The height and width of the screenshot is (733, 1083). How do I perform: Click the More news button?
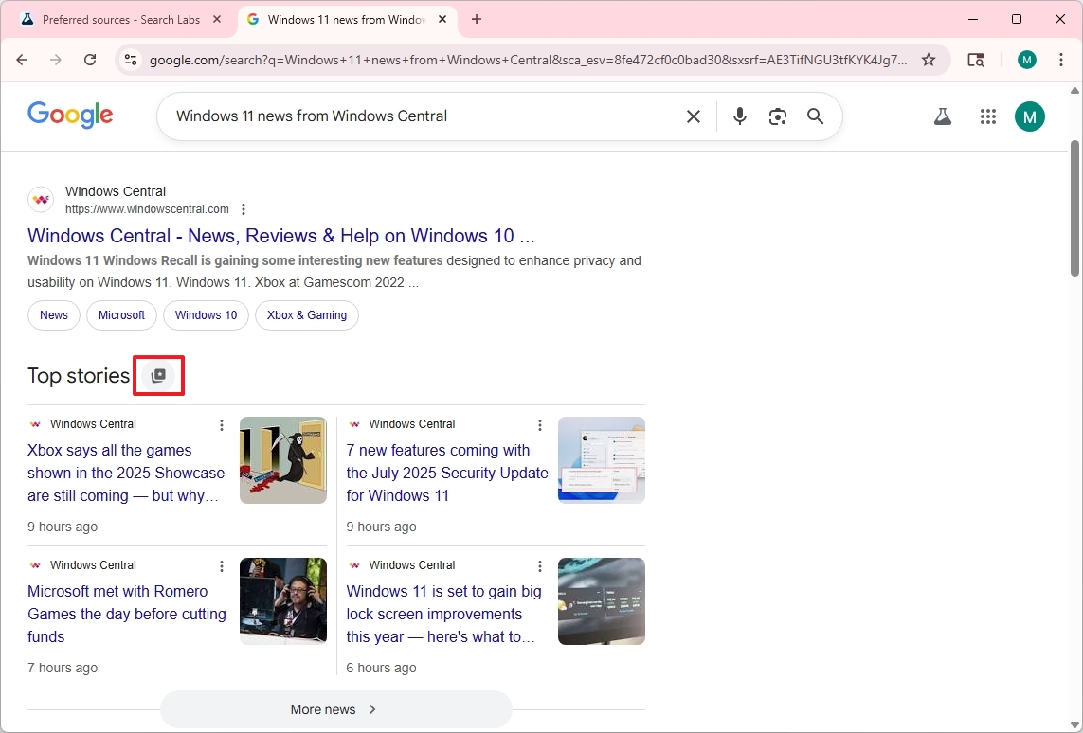tap(335, 709)
